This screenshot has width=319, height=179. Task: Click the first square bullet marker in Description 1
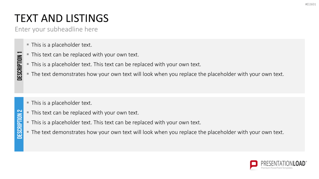[x=28, y=44]
